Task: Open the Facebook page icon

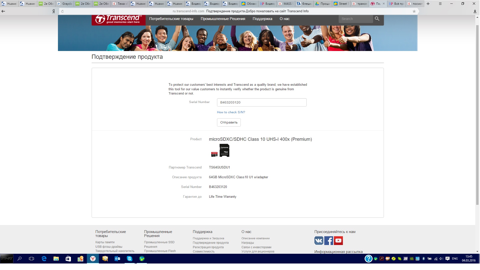Action: tap(328, 241)
